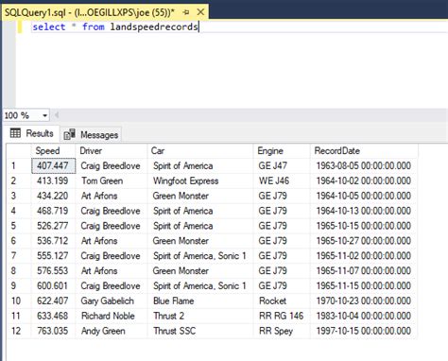Click cell with speed 434.220
The width and height of the screenshot is (448, 361).
point(54,196)
